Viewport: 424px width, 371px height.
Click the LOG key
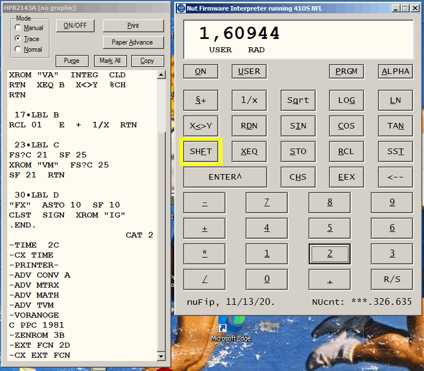click(x=347, y=100)
